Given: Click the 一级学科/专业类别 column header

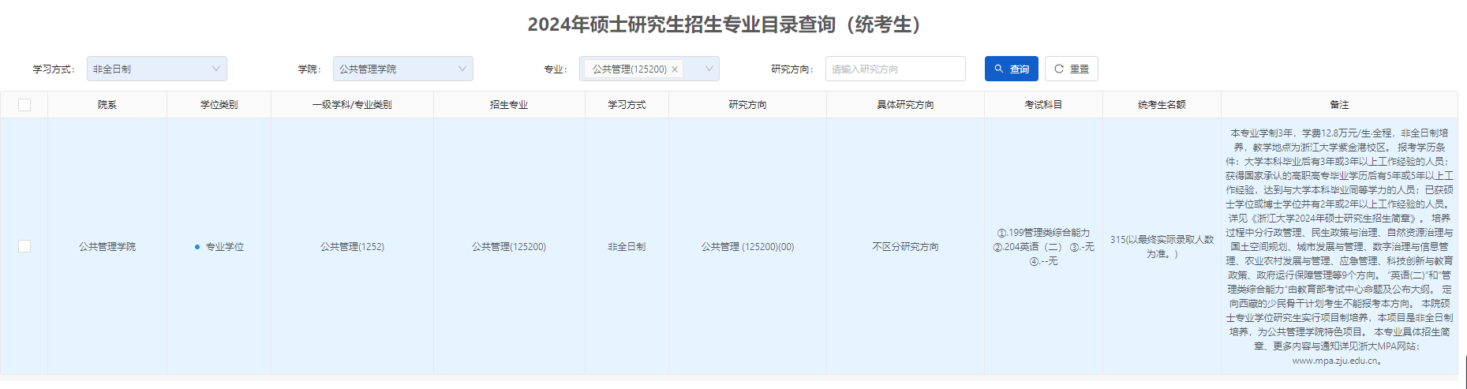Looking at the screenshot, I should 352,105.
